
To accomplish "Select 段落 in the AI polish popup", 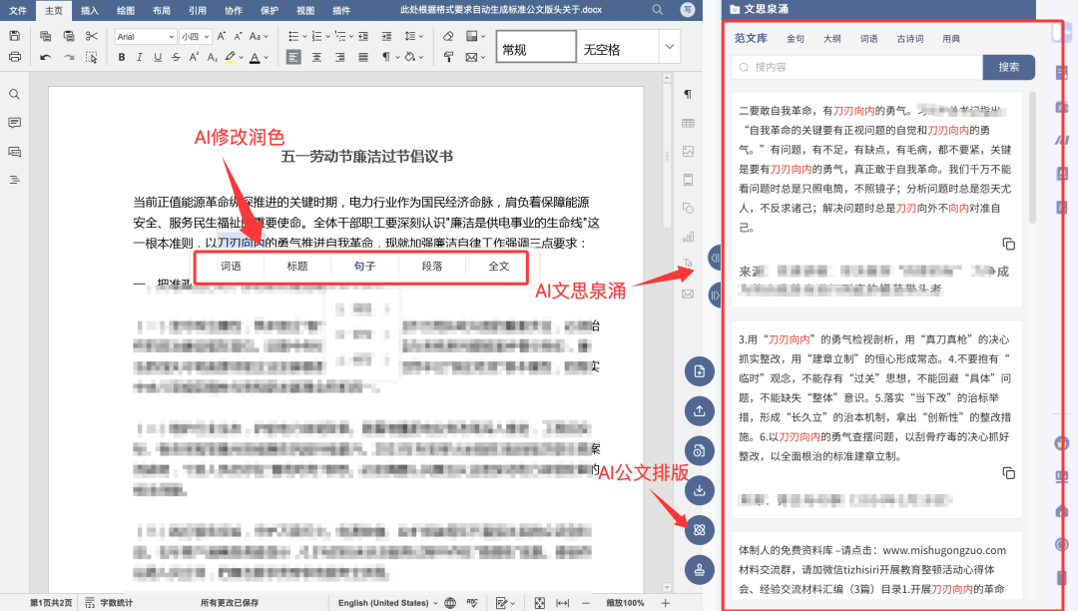I will pos(432,267).
